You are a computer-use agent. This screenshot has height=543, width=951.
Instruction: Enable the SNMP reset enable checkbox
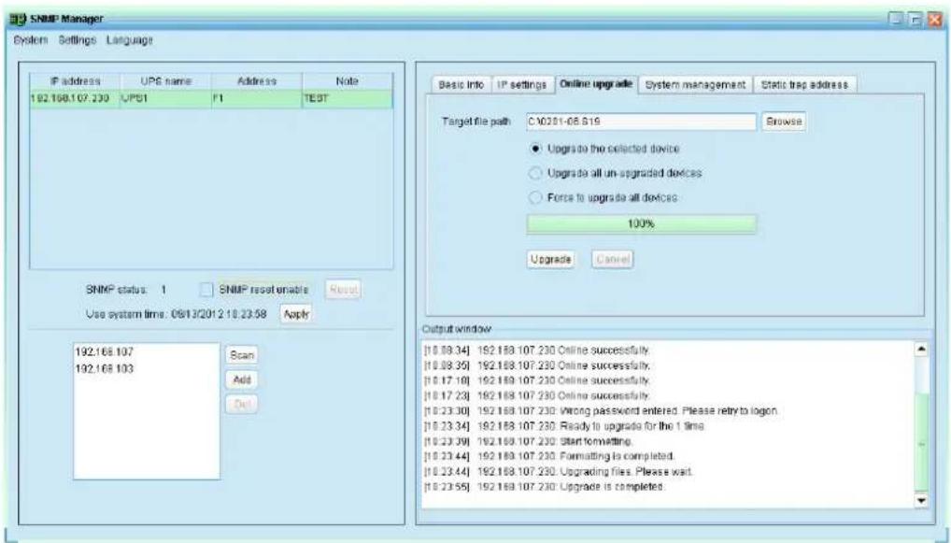(x=206, y=290)
